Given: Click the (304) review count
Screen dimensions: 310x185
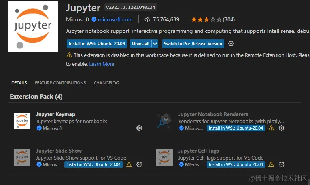Looking at the screenshot, I should tap(229, 19).
